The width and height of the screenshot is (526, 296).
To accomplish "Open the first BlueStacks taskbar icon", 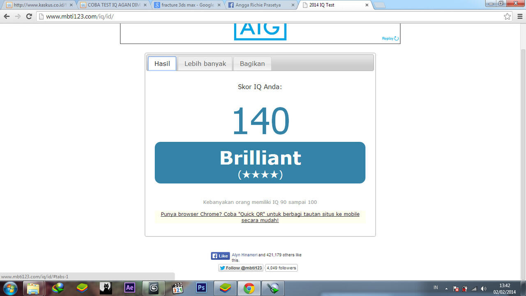I will tap(82, 288).
